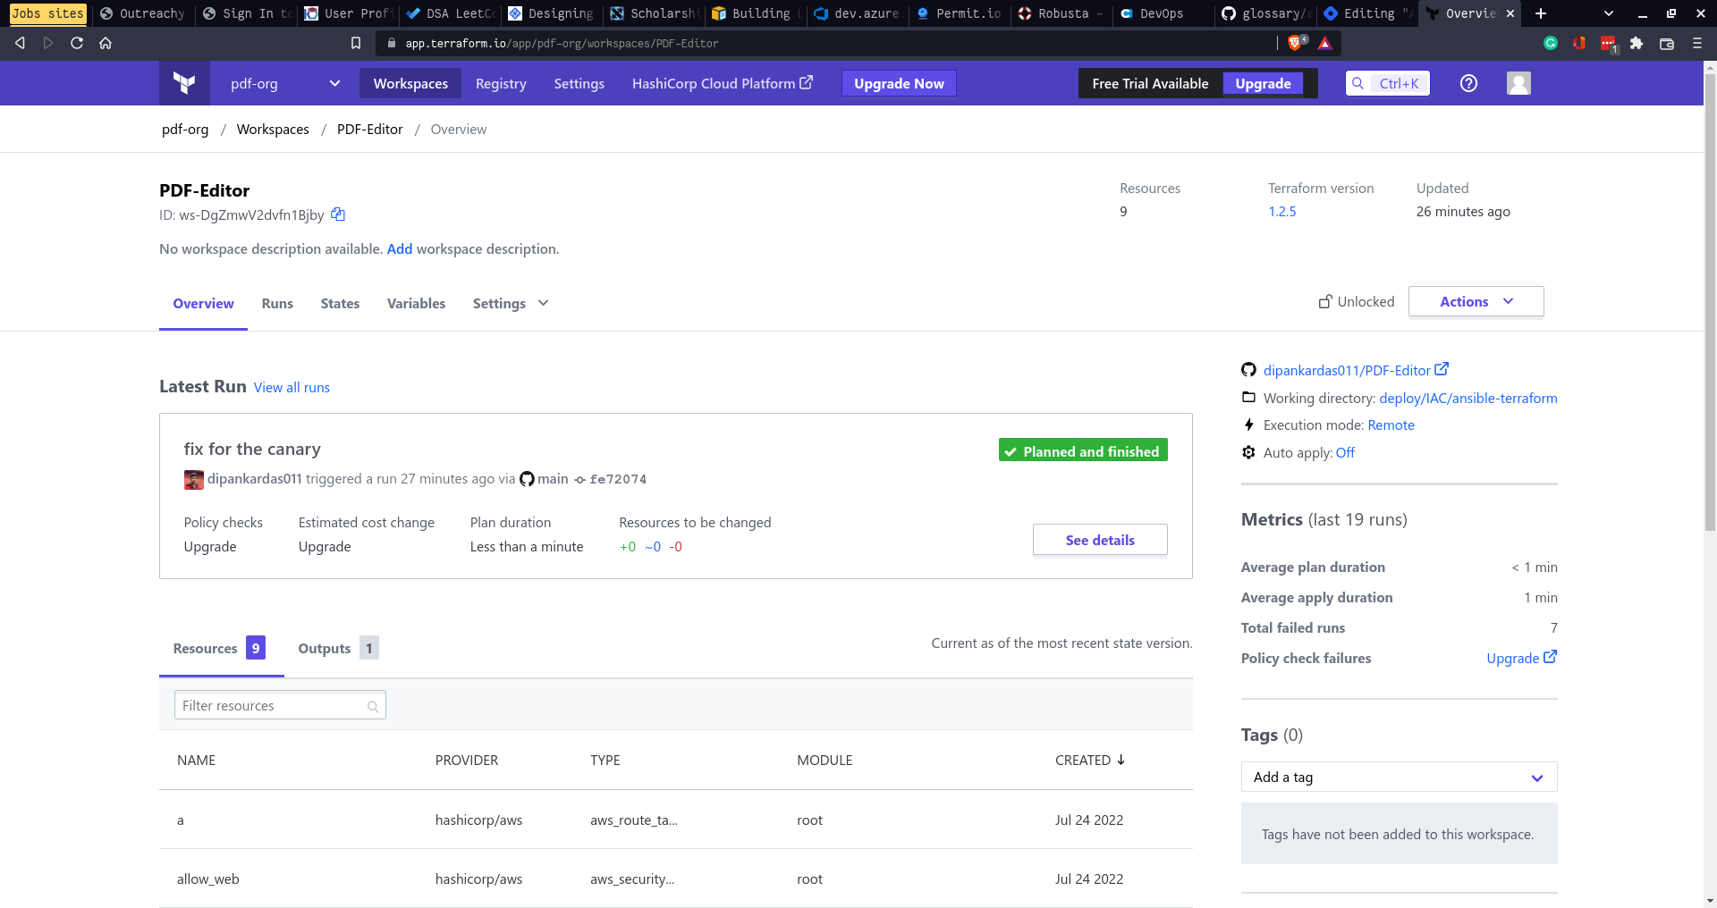Click the allow_web resource row name

tap(208, 879)
